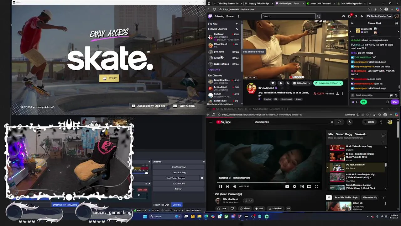Open Accessibility Options in skate.

148,106
